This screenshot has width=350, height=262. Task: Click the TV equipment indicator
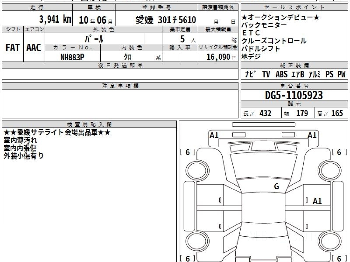coord(266,75)
